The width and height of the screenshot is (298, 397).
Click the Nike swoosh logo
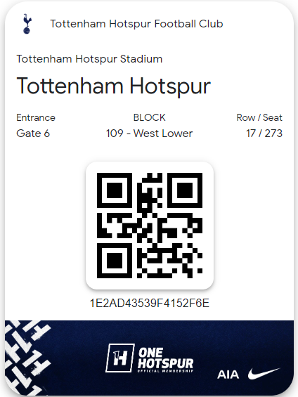click(264, 374)
